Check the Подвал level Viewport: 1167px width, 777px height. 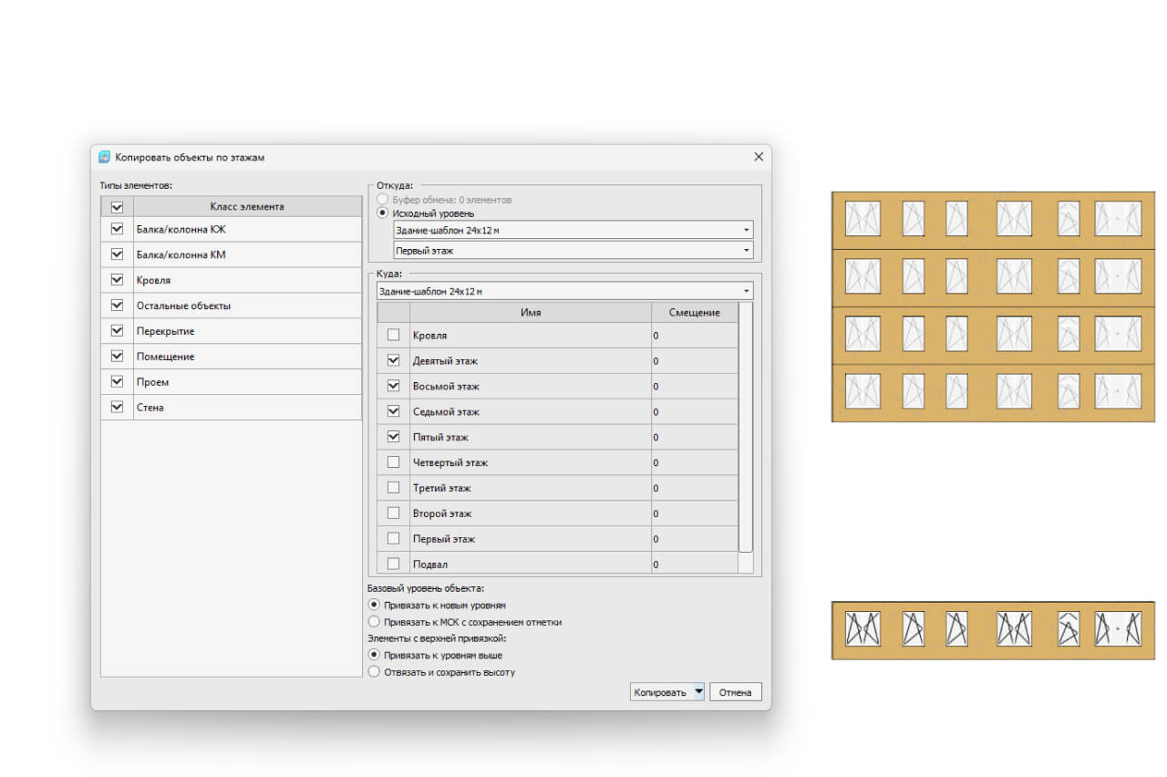click(x=394, y=565)
